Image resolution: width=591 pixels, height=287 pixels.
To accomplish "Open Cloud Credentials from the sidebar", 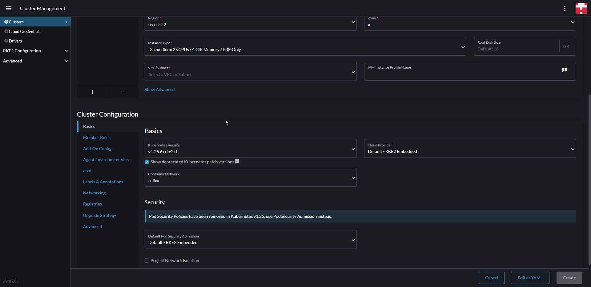I will click(25, 31).
